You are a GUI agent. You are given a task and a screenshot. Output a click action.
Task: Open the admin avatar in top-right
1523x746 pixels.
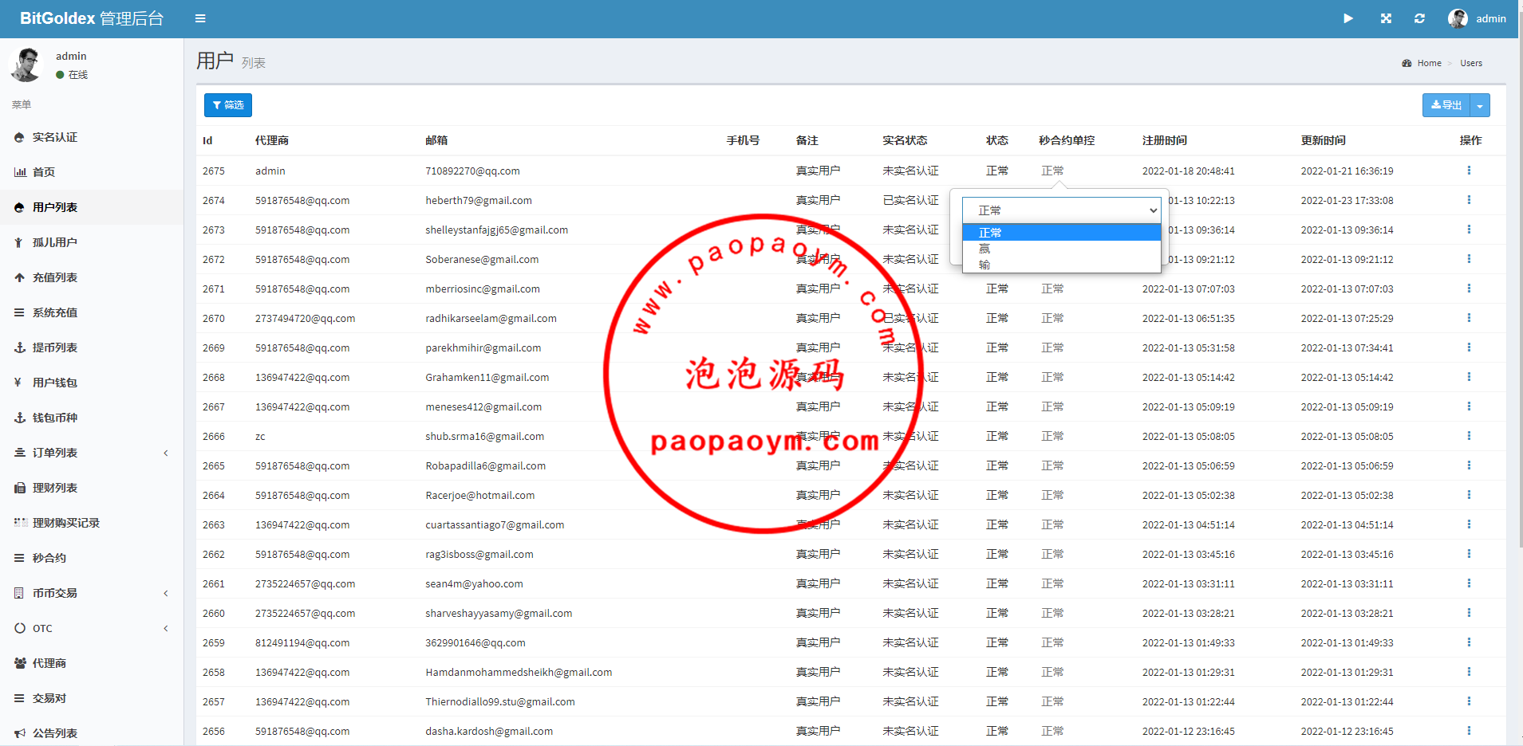coord(1458,18)
